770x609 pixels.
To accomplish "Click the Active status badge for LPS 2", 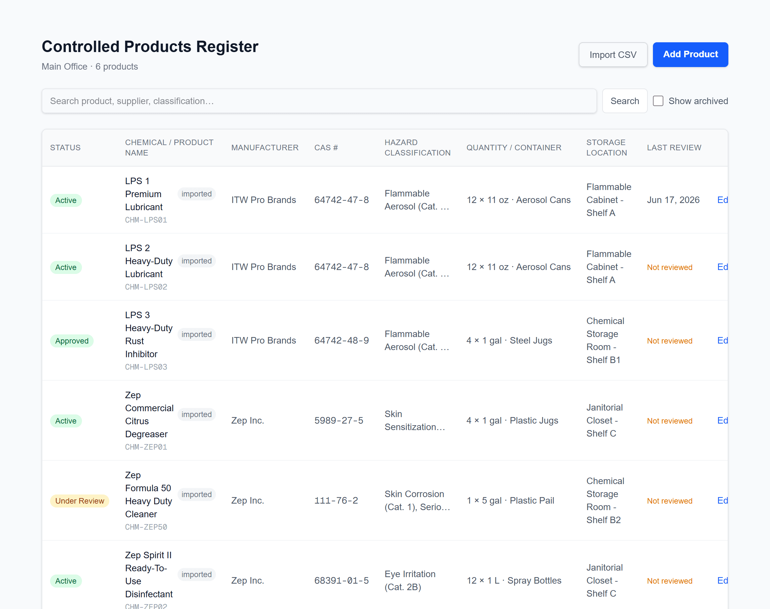I will (x=66, y=267).
